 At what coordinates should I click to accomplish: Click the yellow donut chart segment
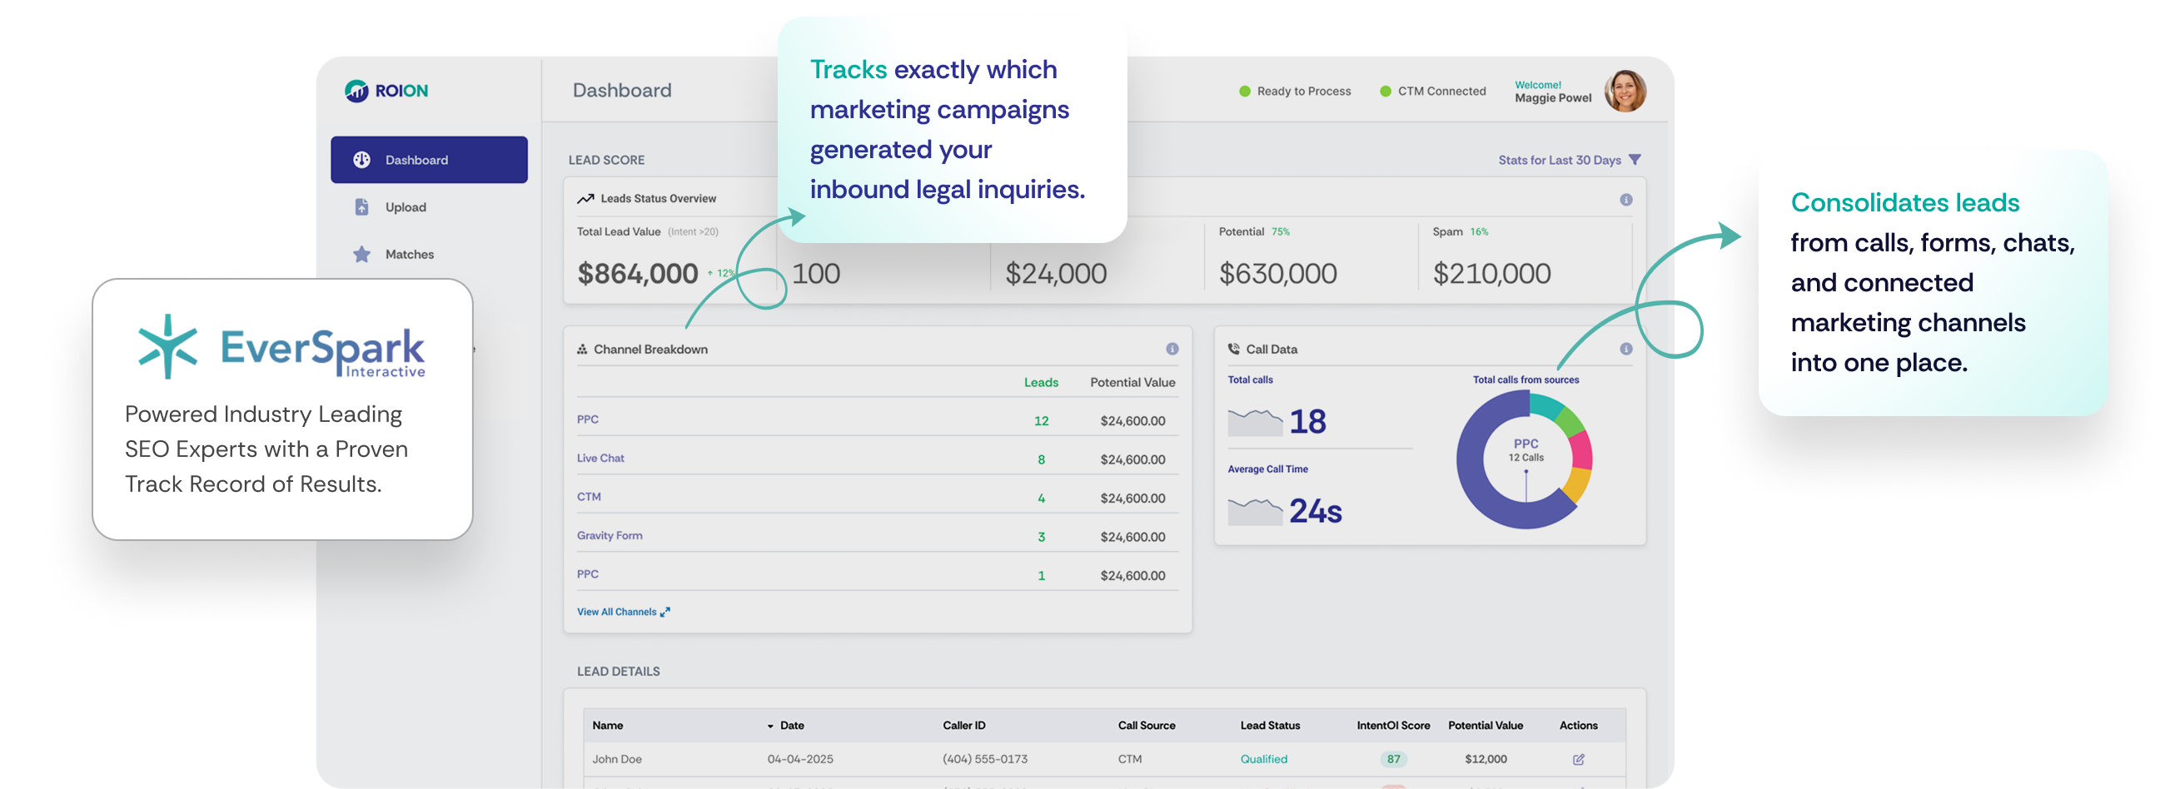click(1575, 485)
